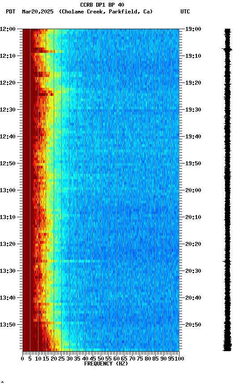The width and height of the screenshot is (247, 387).
Task: Click the frequency tick label 0
Action: (x=22, y=359)
